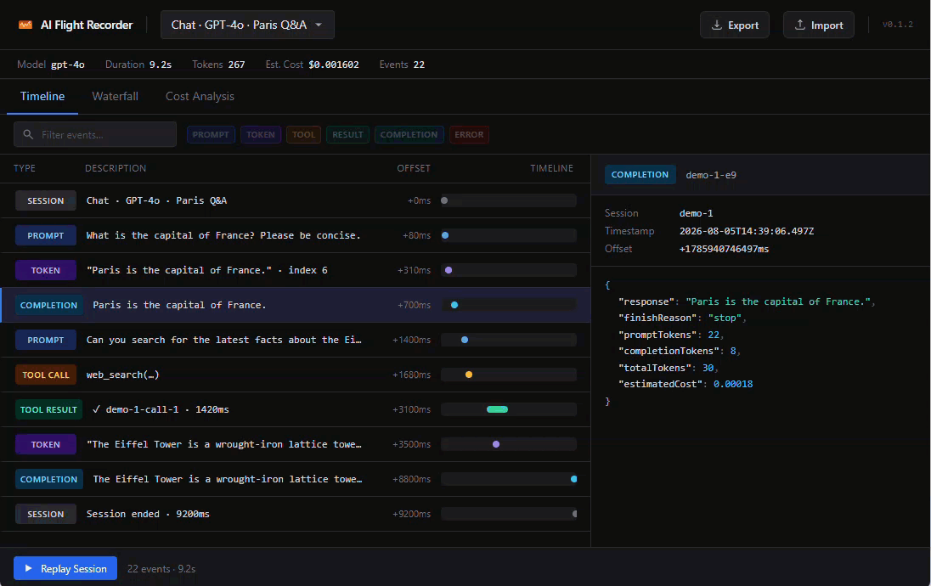
Task: Click the timeline dot at +700ms
Action: tap(454, 305)
